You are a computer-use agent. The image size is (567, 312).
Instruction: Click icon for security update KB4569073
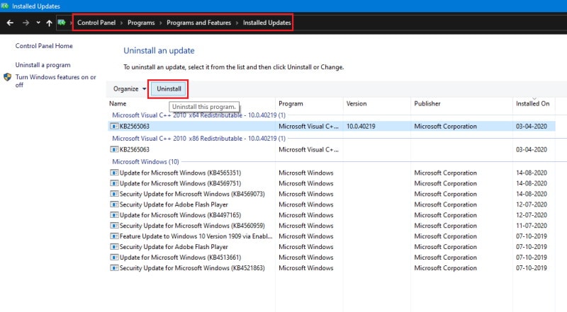pyautogui.click(x=114, y=194)
